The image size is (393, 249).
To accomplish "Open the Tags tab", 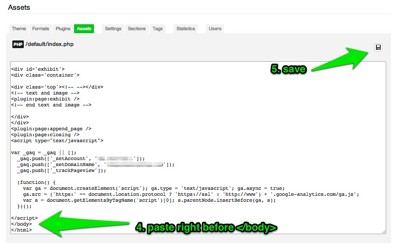I will [157, 29].
